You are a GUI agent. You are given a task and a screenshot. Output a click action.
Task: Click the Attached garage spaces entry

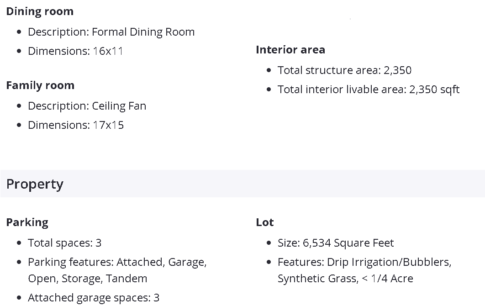pos(93,298)
